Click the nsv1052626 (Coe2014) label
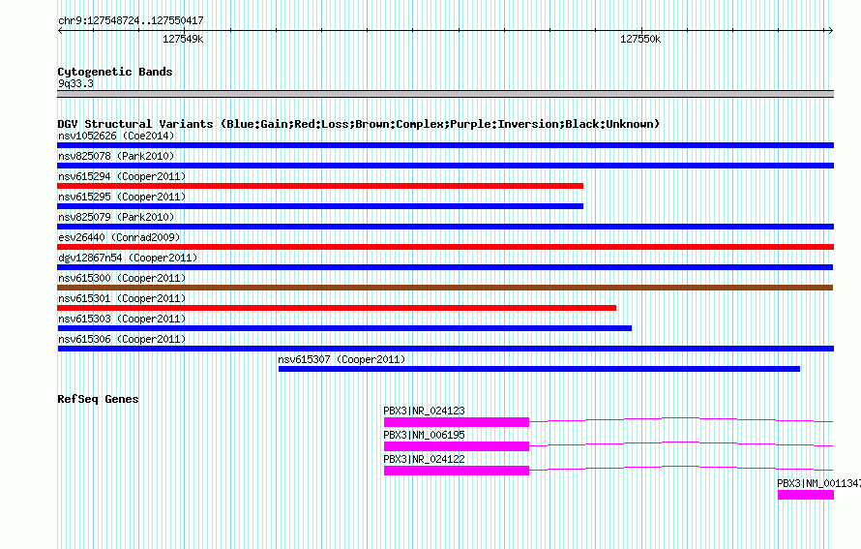Screen dimensions: 861x549 [116, 136]
